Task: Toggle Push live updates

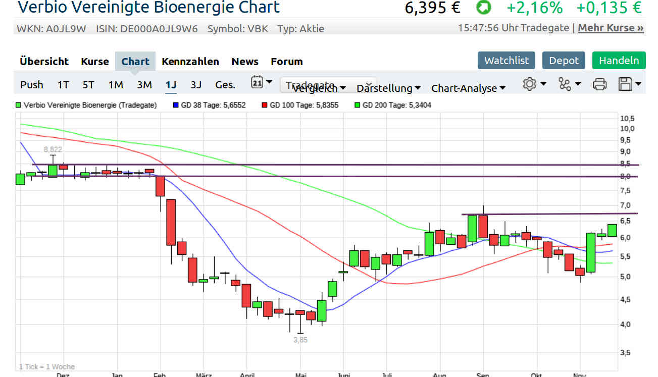Action: [x=32, y=85]
